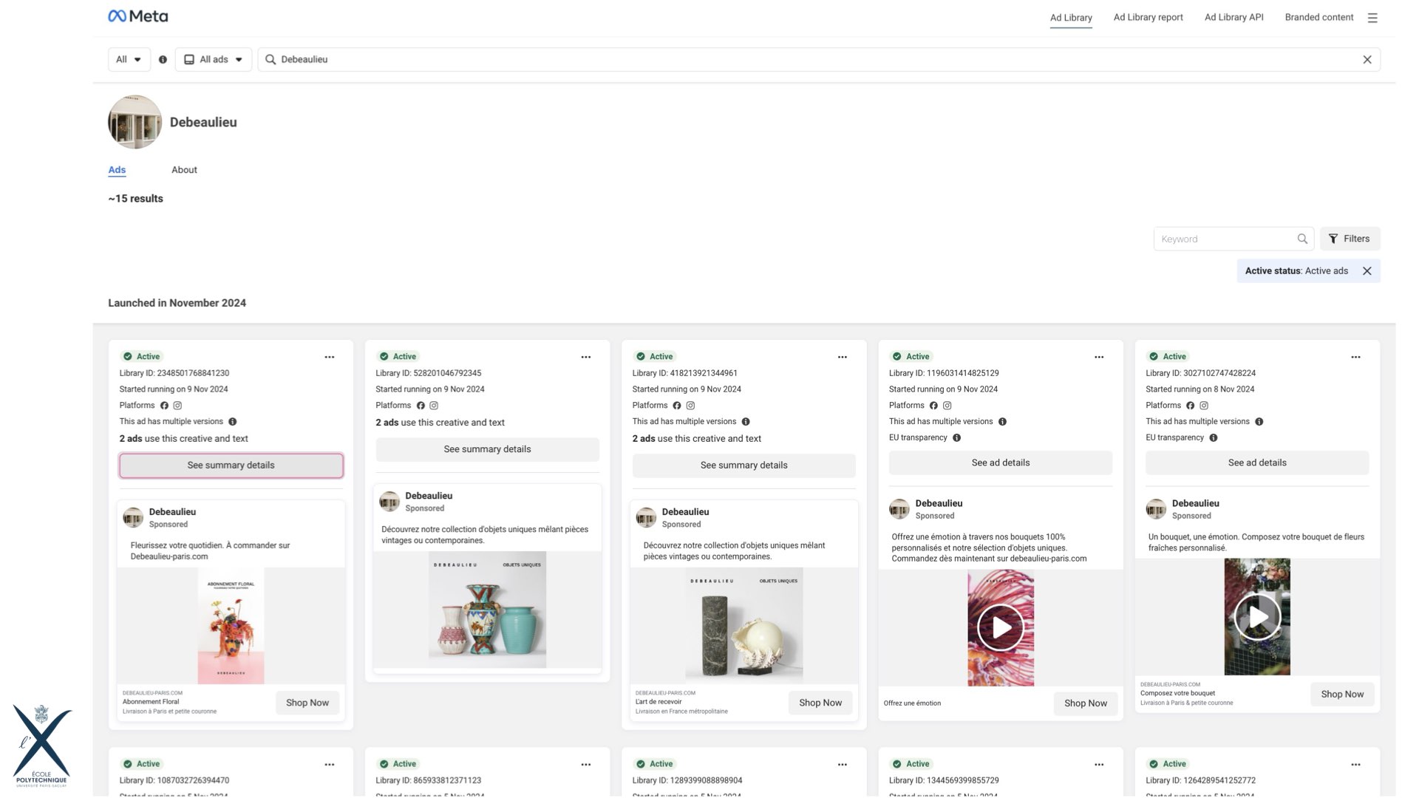See summary details for ad 2348501768841230

click(231, 465)
